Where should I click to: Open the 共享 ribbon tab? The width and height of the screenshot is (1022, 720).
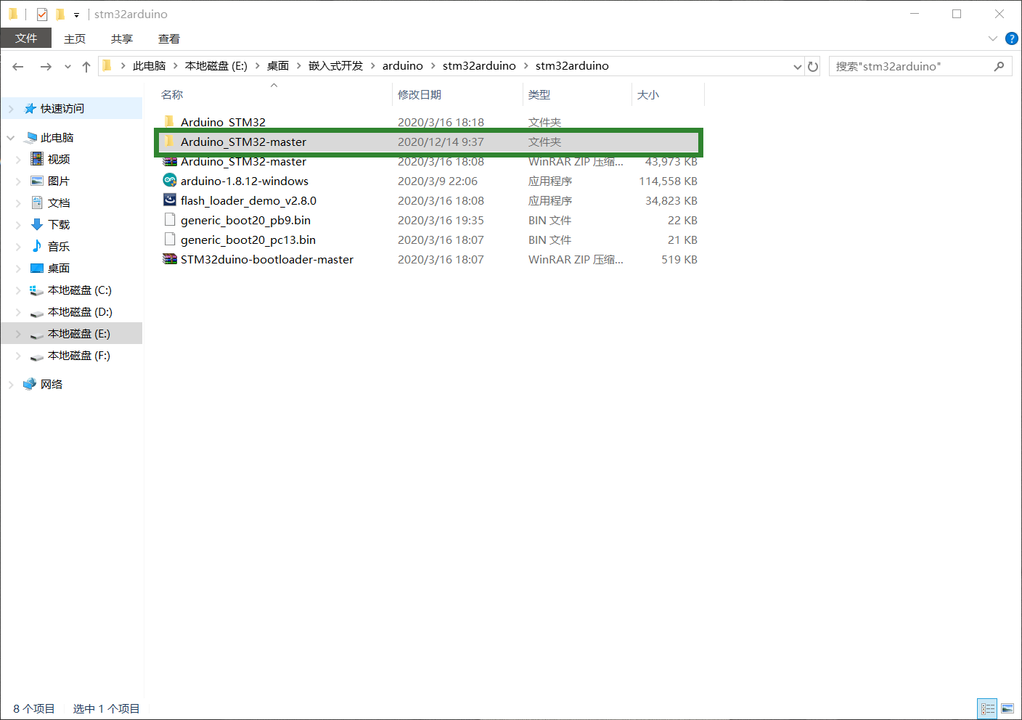pos(122,38)
